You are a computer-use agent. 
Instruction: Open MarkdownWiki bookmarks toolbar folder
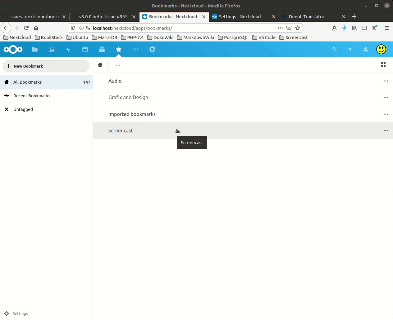click(195, 38)
